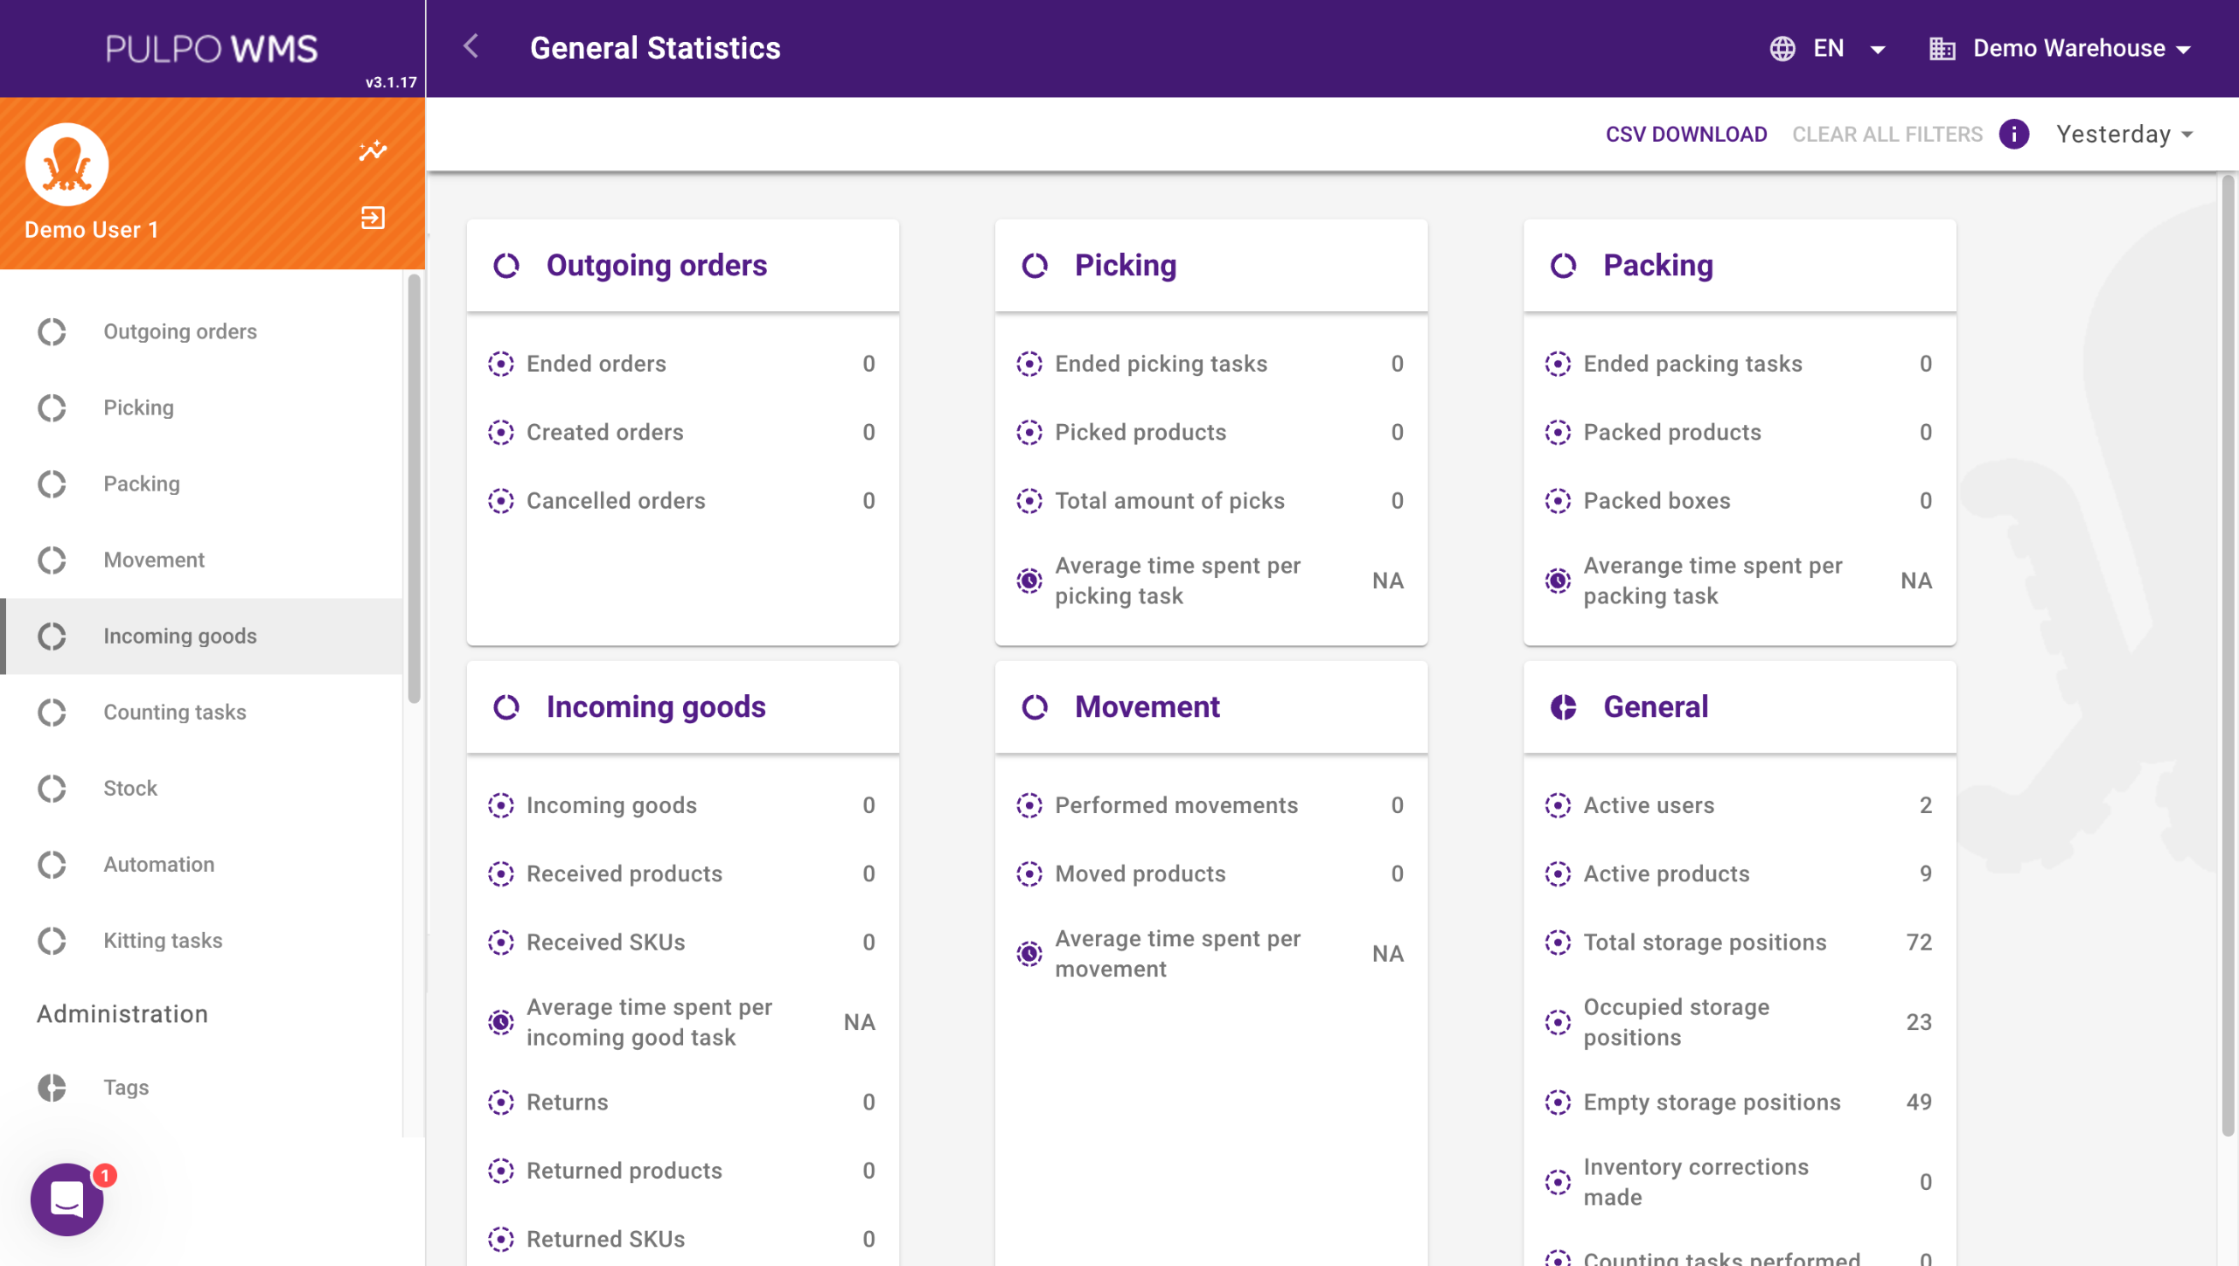Select Stock in the sidebar menu
Viewport: 2239px width, 1266px height.
(x=130, y=788)
